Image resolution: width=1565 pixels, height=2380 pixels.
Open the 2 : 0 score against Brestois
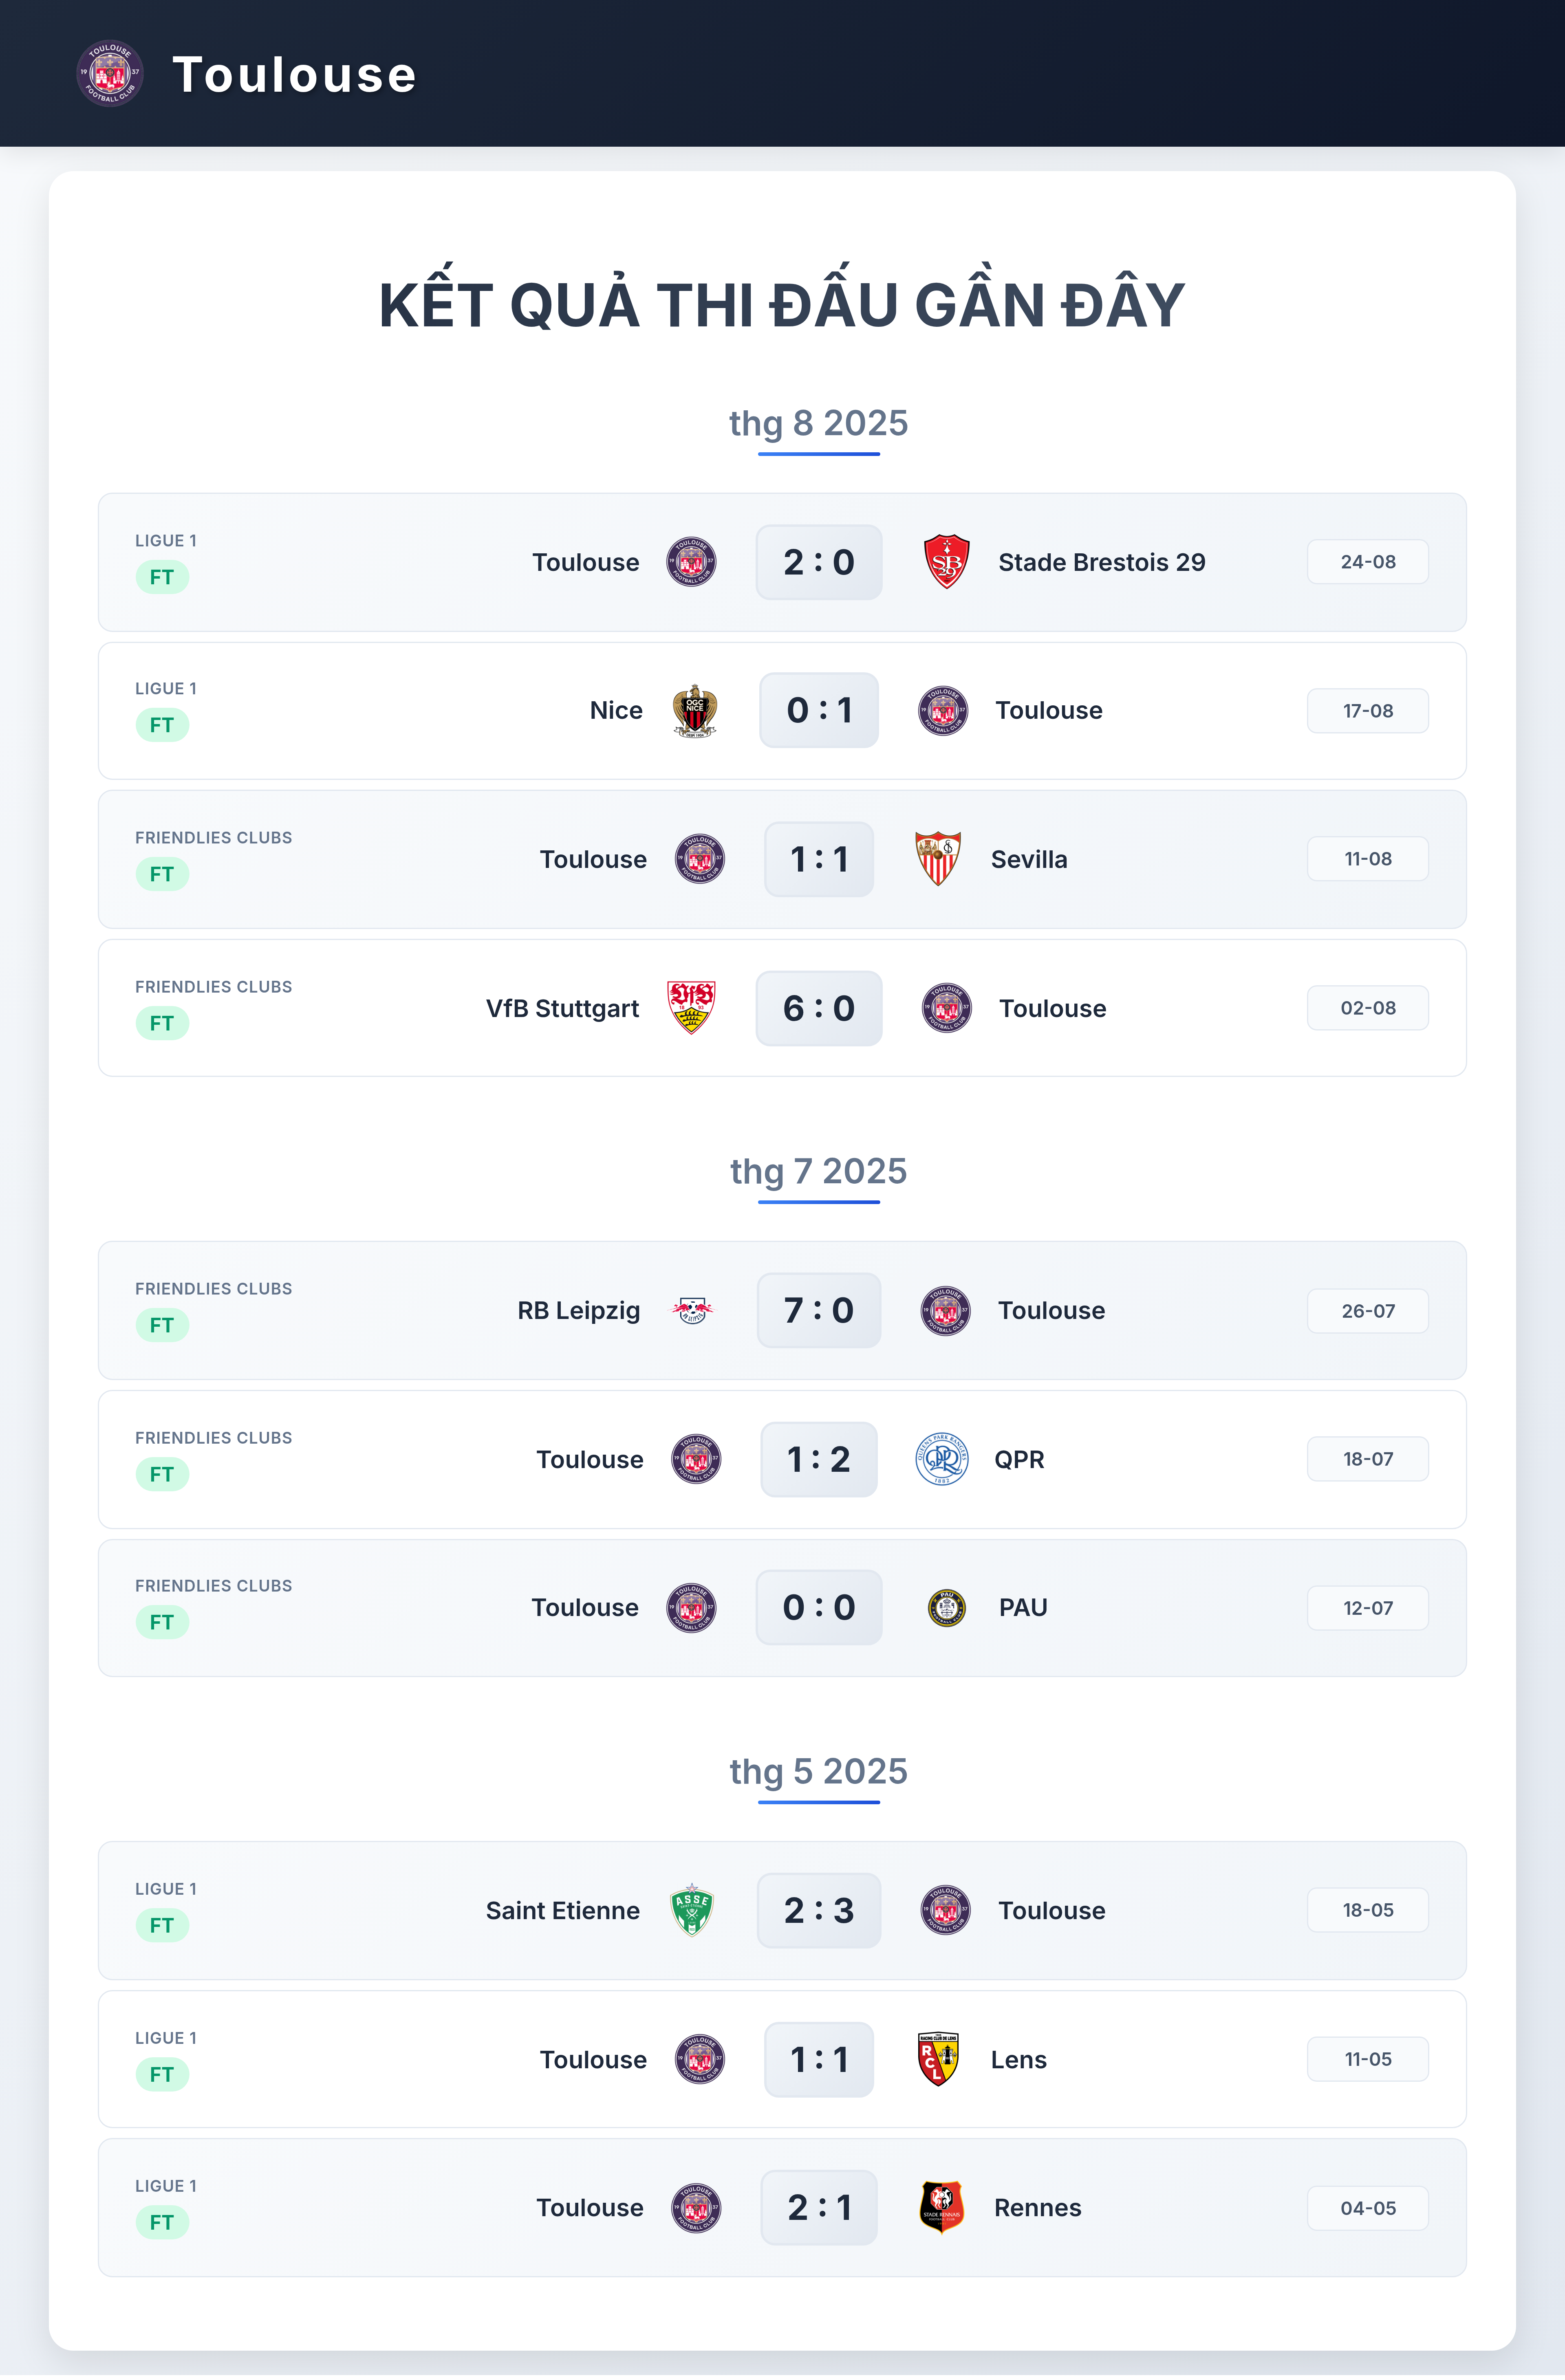coord(819,562)
